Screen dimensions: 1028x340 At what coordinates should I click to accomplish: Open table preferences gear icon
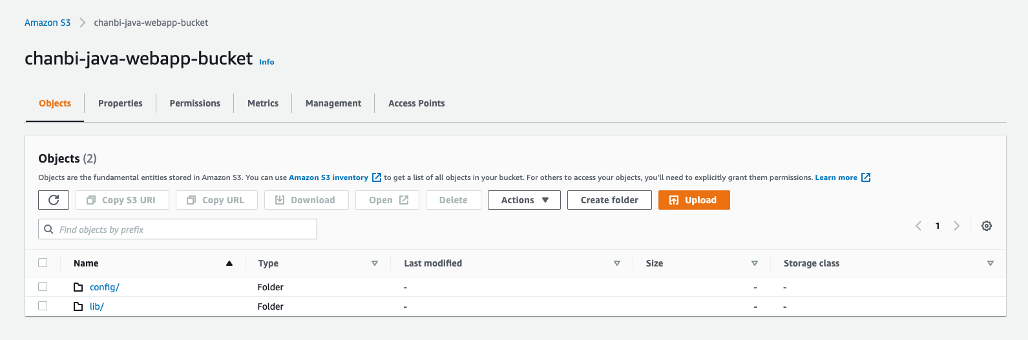point(987,226)
